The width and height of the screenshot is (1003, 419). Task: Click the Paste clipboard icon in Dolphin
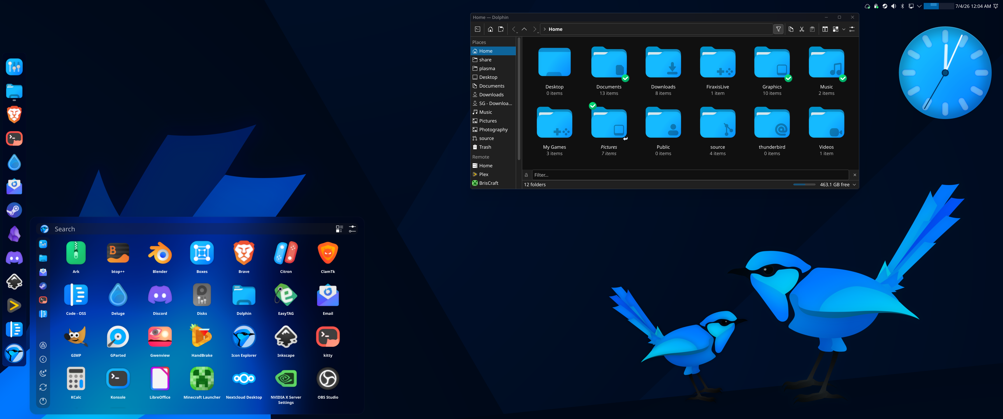[812, 29]
